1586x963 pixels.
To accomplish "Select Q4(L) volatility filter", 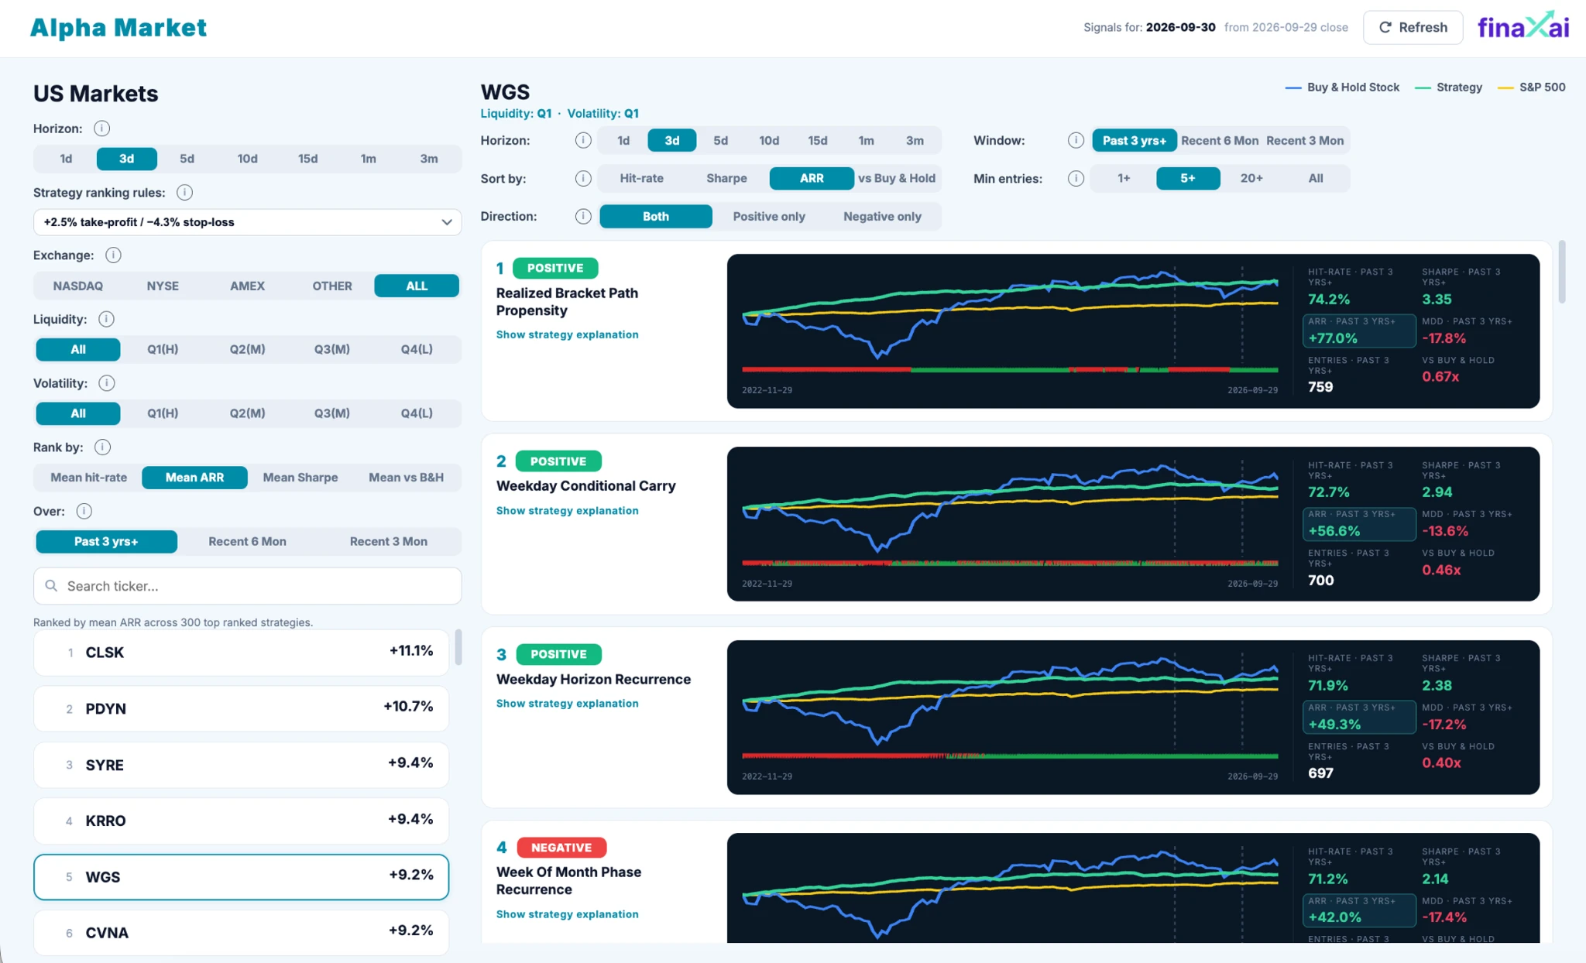I will point(417,413).
